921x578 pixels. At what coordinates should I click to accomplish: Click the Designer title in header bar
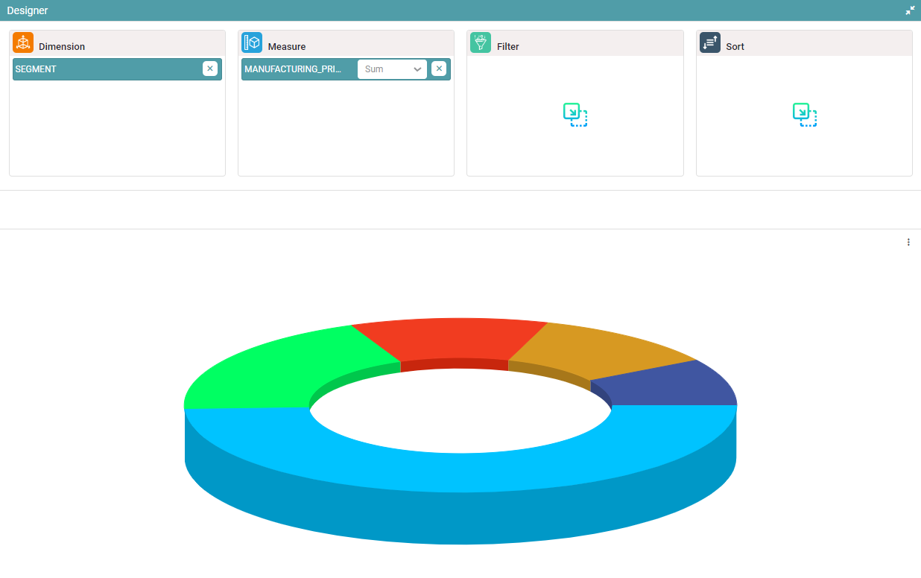(x=28, y=10)
